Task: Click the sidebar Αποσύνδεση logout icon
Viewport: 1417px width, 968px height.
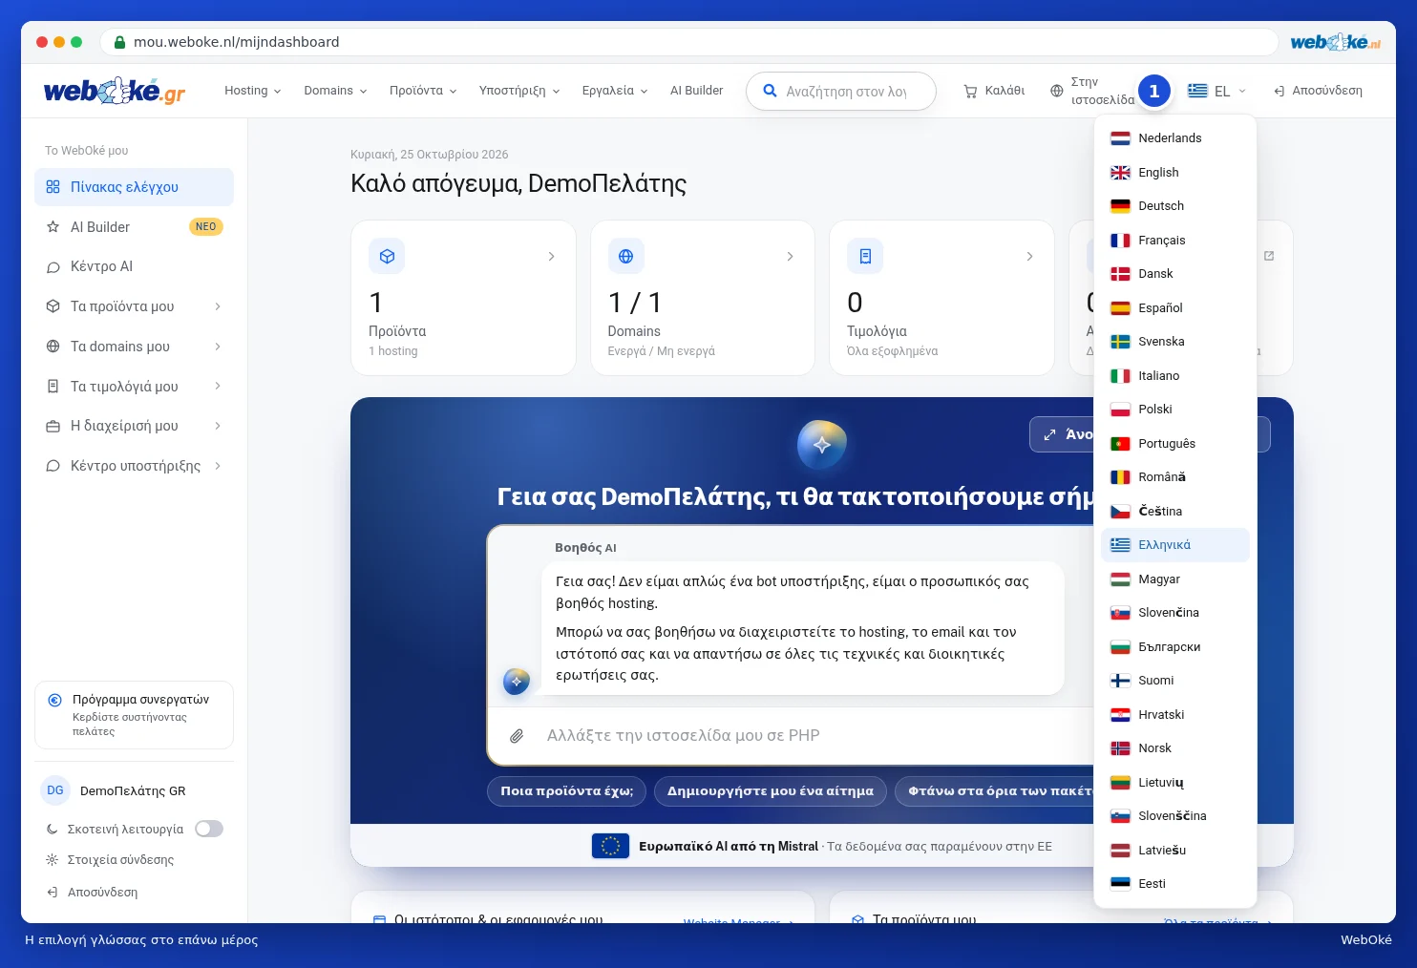Action: pyautogui.click(x=53, y=893)
